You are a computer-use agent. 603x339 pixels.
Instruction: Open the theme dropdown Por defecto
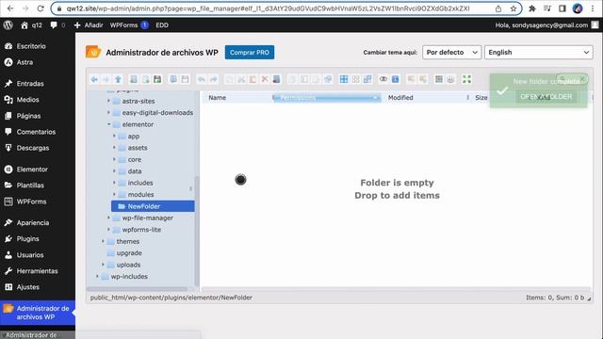coord(452,53)
